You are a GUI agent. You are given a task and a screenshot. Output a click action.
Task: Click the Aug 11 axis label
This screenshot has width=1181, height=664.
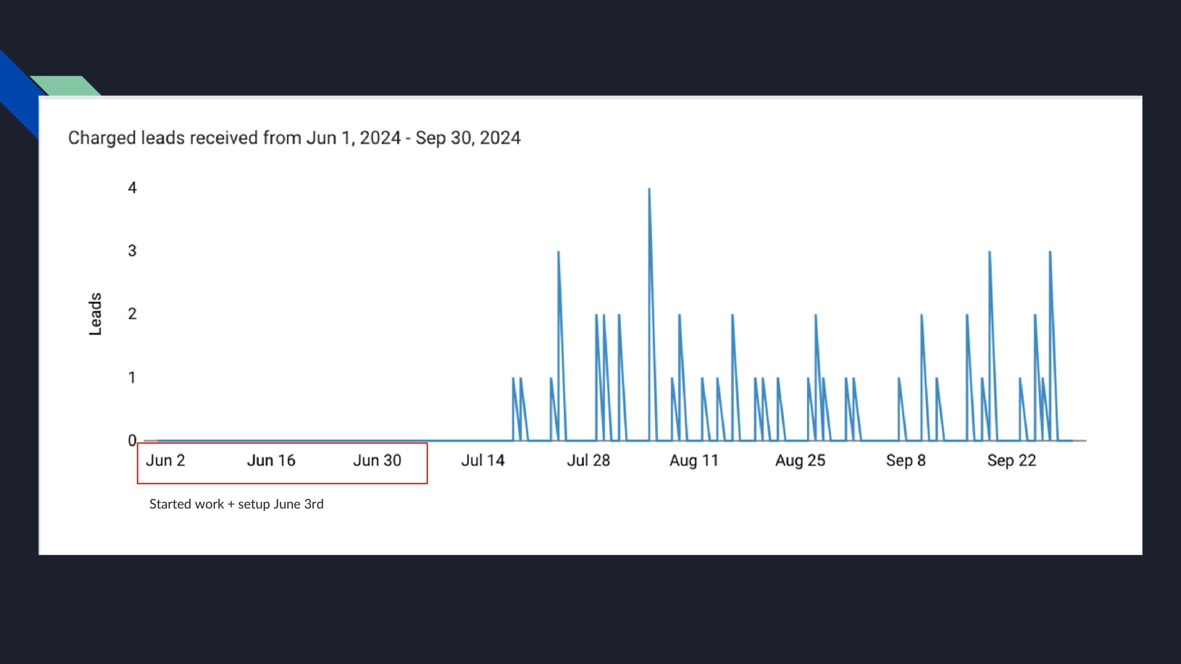(694, 460)
